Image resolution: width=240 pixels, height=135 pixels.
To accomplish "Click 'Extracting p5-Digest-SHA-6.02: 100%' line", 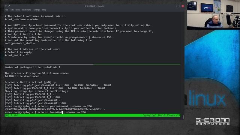I will point(35,103).
